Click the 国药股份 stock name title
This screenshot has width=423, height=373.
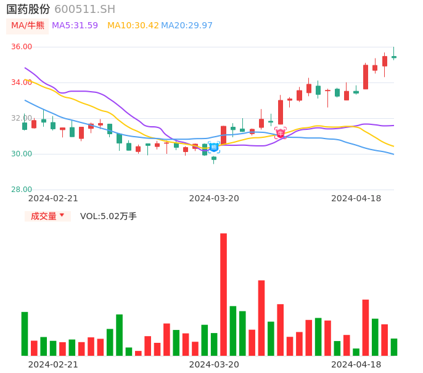coord(28,9)
